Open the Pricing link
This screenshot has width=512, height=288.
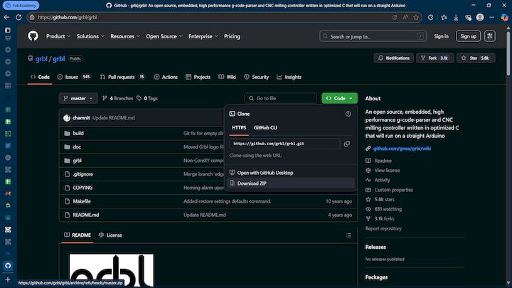(232, 36)
